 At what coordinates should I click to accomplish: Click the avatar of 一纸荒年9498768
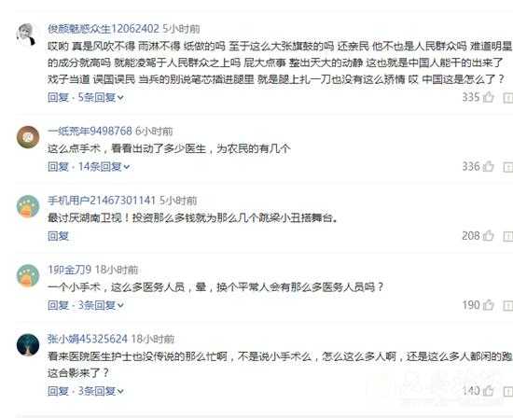click(x=28, y=137)
